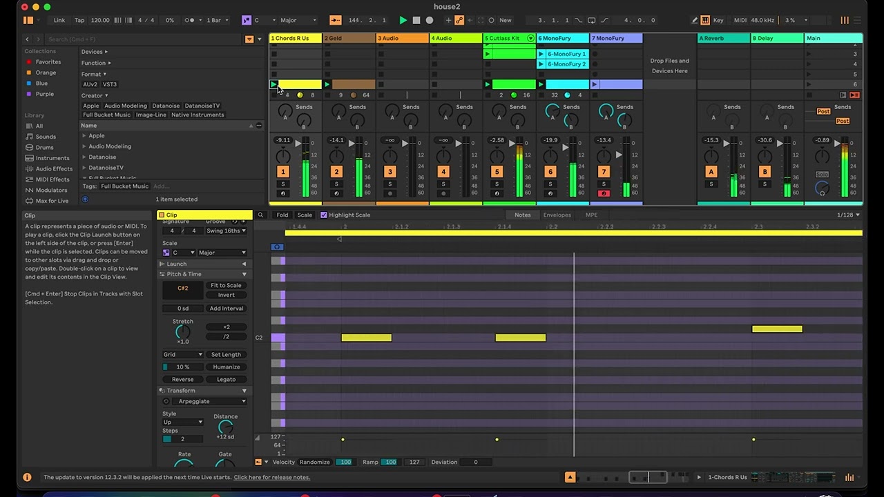Launch the 6-MonoFury 2 clip

[541, 64]
